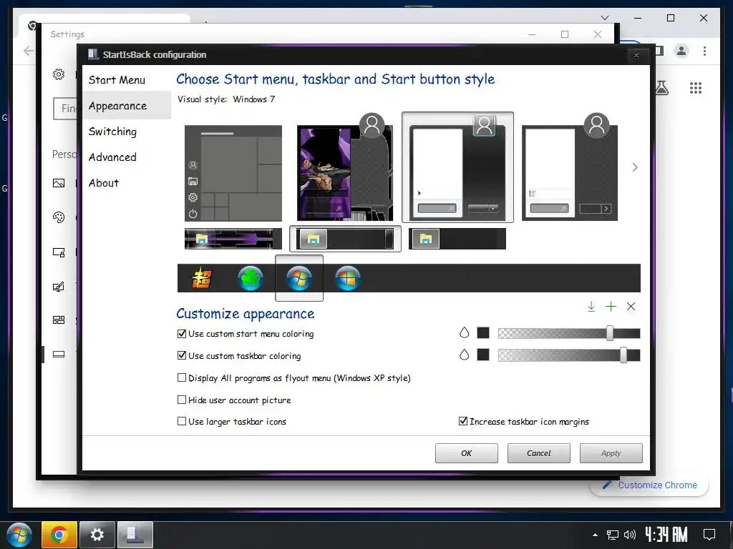This screenshot has height=549, width=733.
Task: Show hidden tray icons arrow
Action: 595,535
